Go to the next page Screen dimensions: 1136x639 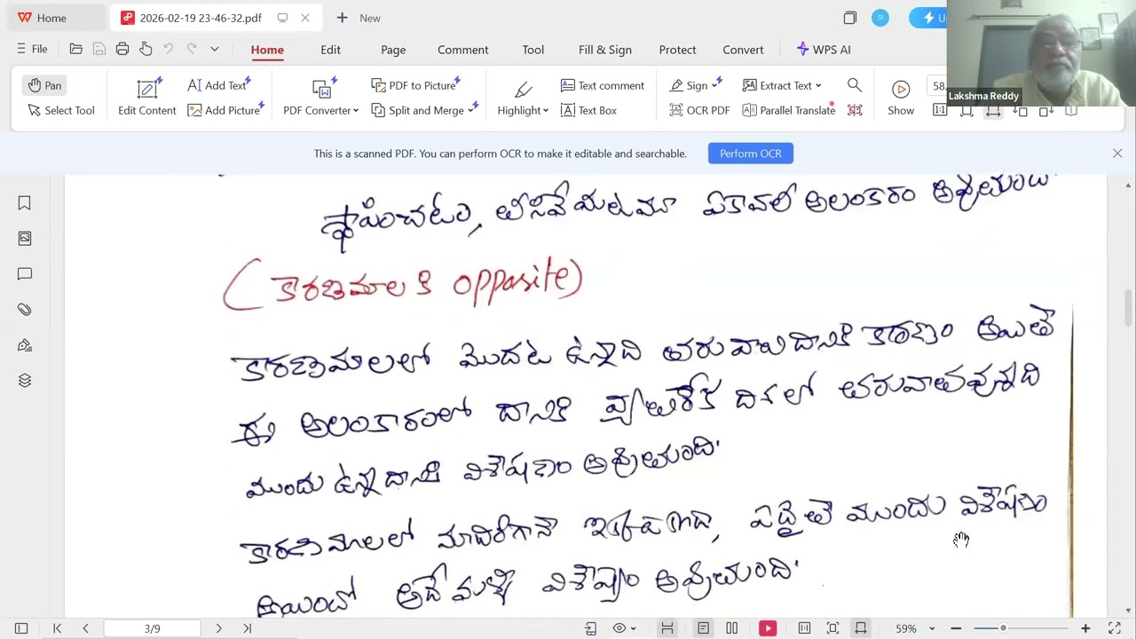pyautogui.click(x=218, y=628)
